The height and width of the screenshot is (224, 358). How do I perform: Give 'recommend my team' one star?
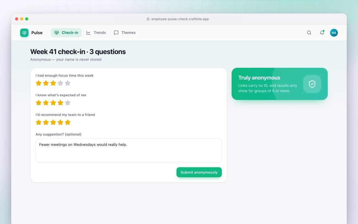tap(39, 122)
